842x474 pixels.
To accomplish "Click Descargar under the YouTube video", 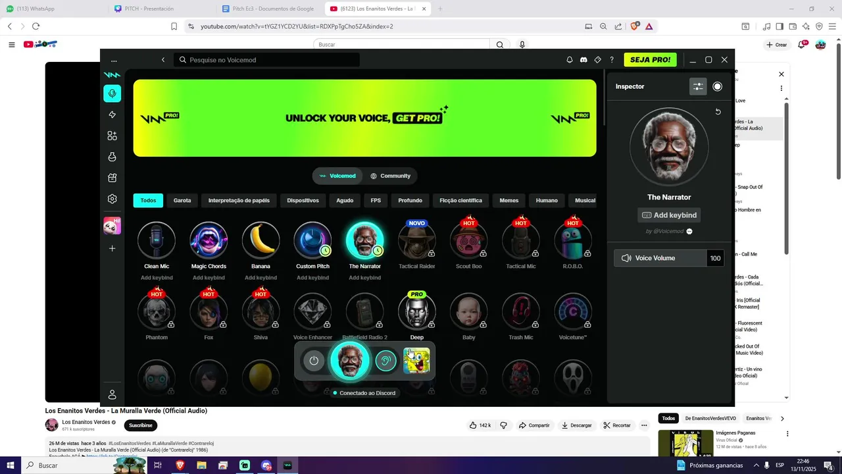I will pos(576,425).
